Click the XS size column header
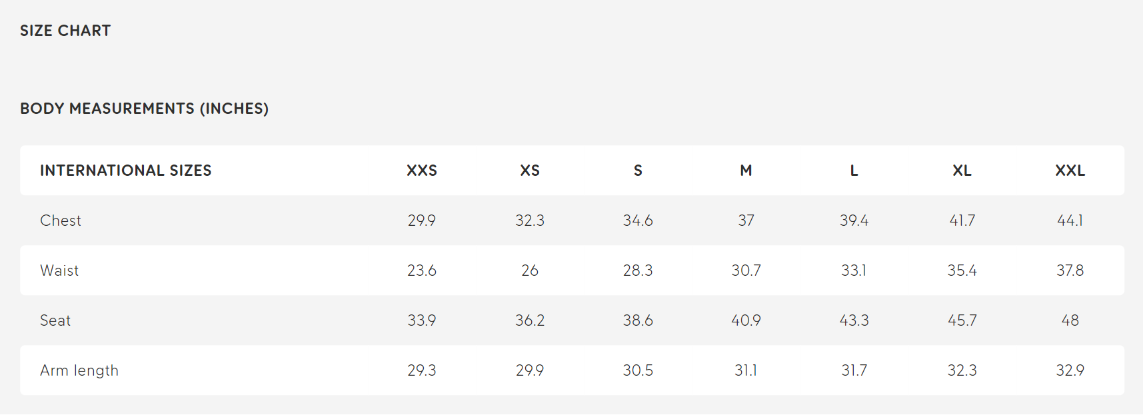This screenshot has width=1143, height=415. 530,171
